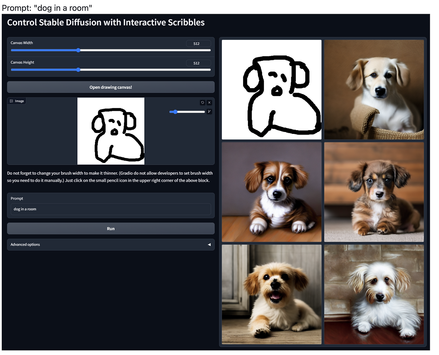Select the pencil brush-width icon
Image resolution: width=439 pixels, height=355 pixels.
click(209, 112)
